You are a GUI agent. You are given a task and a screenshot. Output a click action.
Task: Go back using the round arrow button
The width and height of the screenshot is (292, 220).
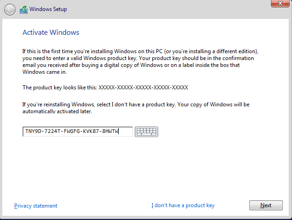(x=10, y=10)
